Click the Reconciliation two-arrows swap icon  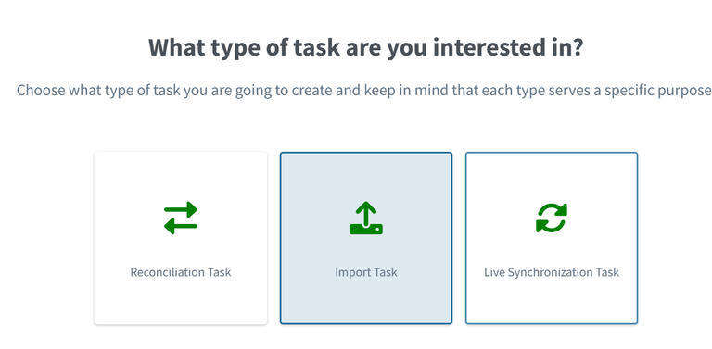pyautogui.click(x=181, y=218)
